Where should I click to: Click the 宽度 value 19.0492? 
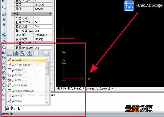pyautogui.click(x=43, y=4)
